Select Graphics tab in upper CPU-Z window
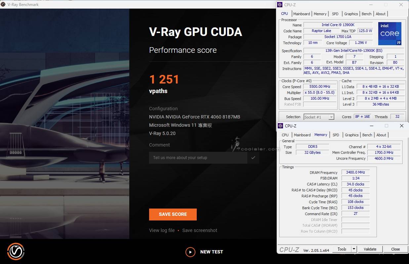Image resolution: width=409 pixels, height=264 pixels. pos(351,14)
